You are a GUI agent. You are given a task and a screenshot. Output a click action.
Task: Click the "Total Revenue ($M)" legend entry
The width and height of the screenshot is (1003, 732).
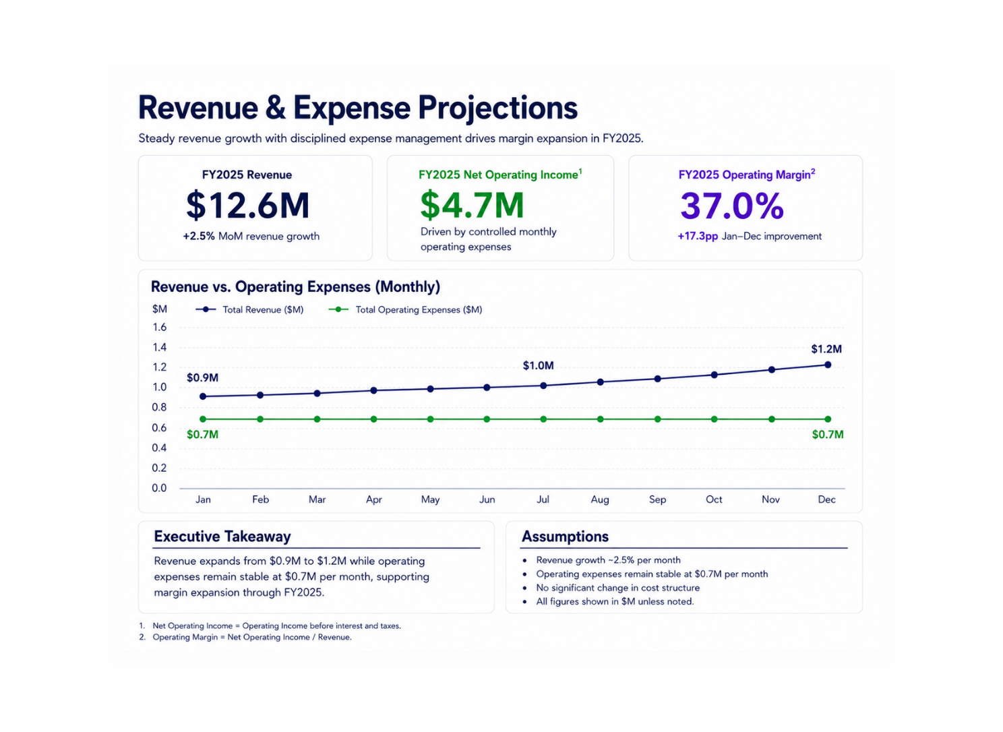point(249,309)
